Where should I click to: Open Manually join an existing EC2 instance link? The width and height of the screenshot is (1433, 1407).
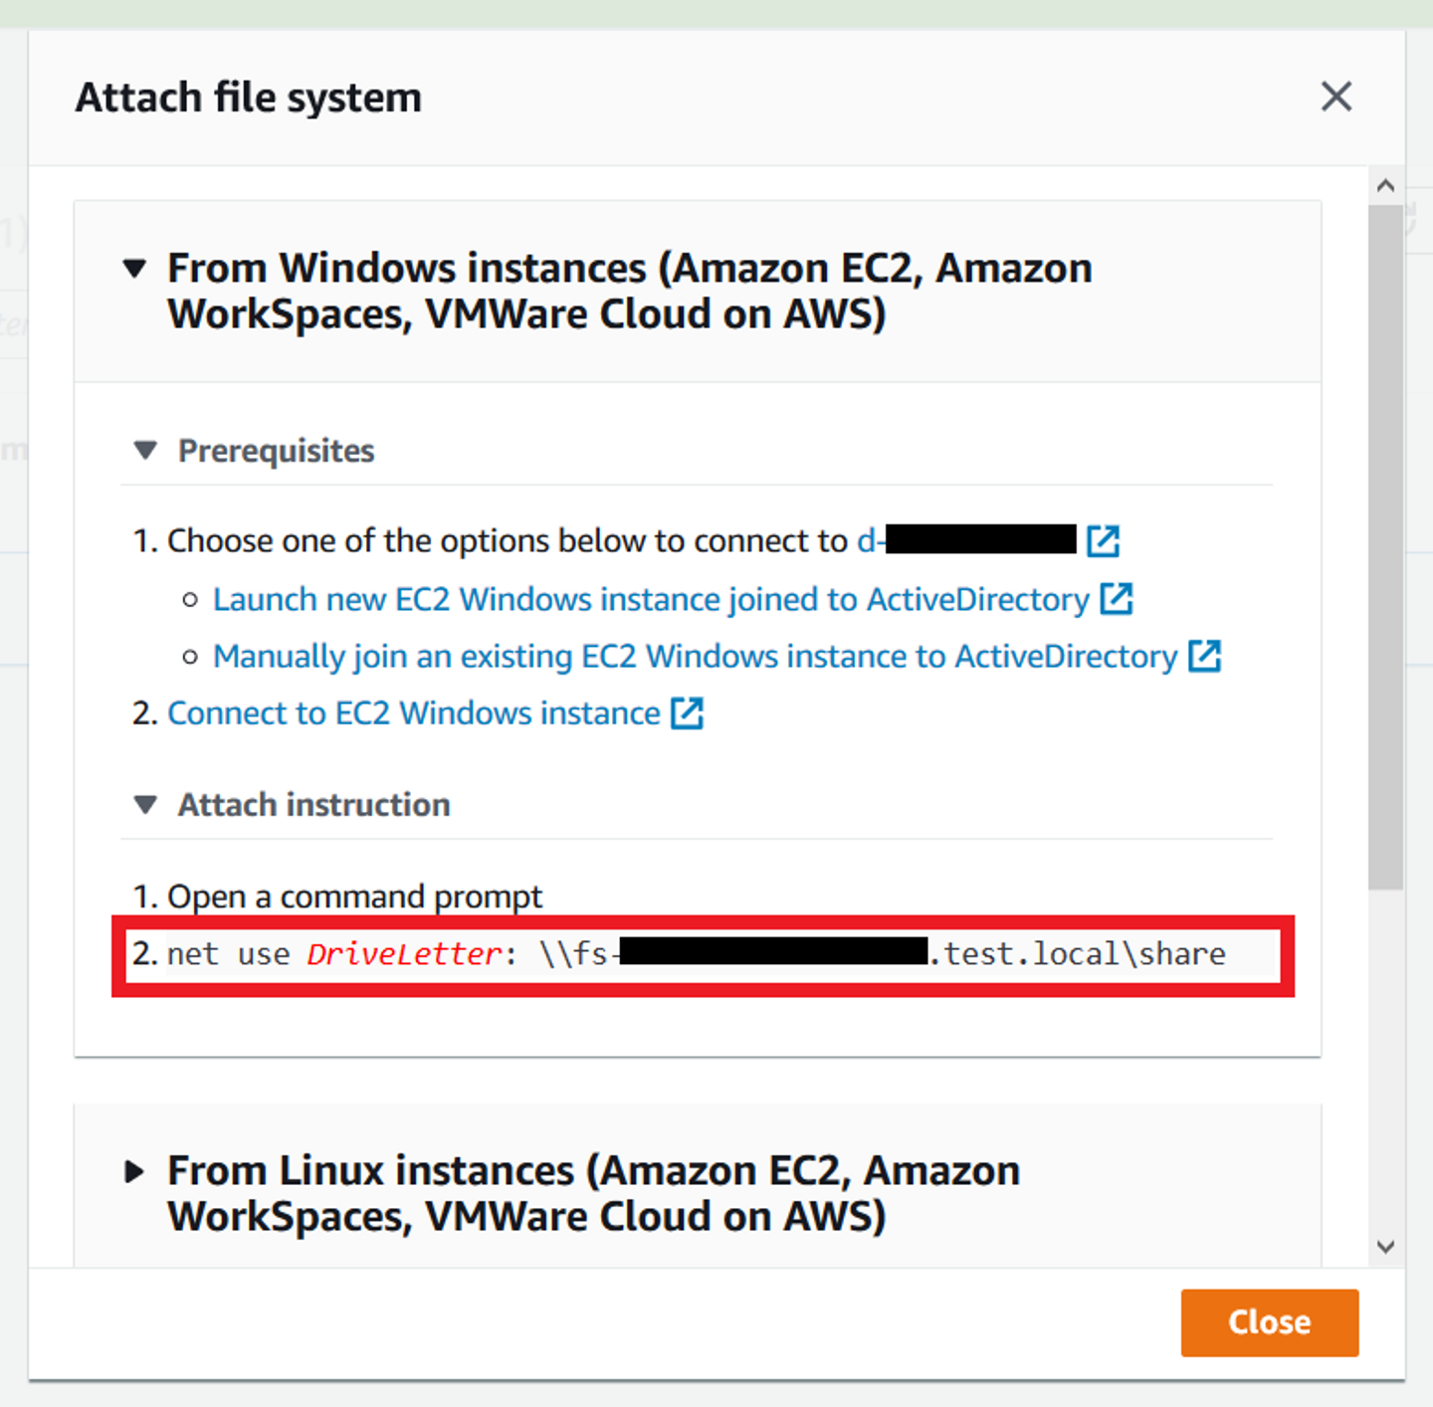point(695,657)
